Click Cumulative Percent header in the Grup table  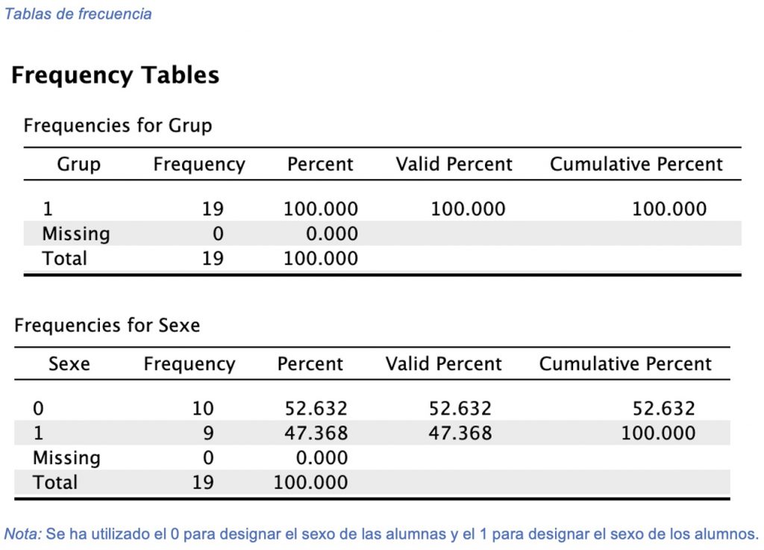tap(636, 165)
